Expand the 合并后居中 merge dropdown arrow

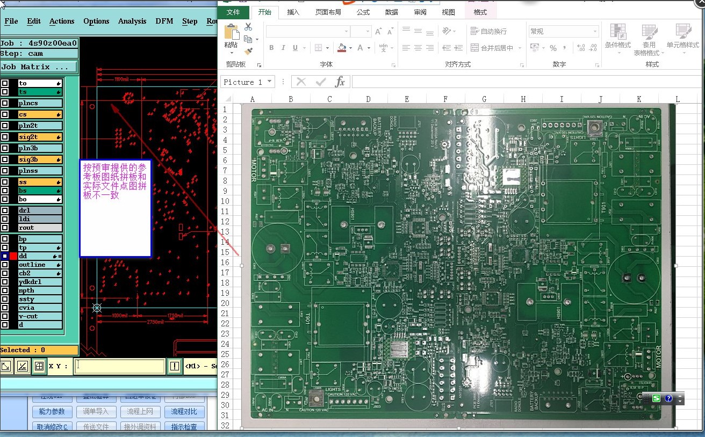click(520, 48)
